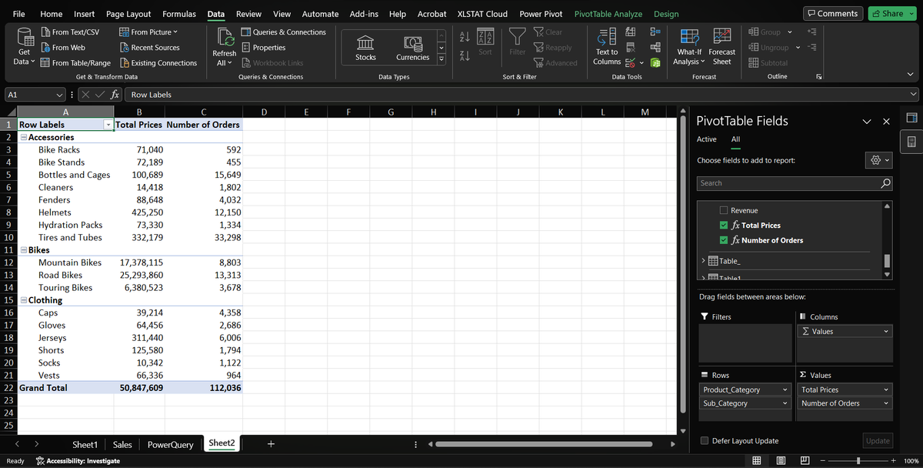Click Accessibility: Investigate in status bar
This screenshot has width=923, height=468.
click(78, 460)
